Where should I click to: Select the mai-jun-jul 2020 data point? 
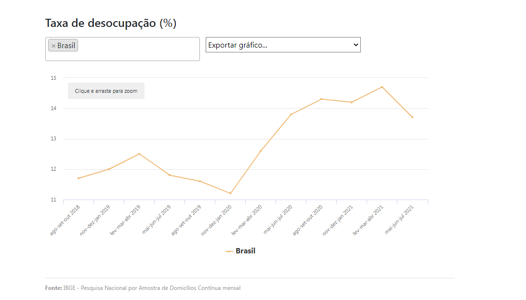[291, 114]
